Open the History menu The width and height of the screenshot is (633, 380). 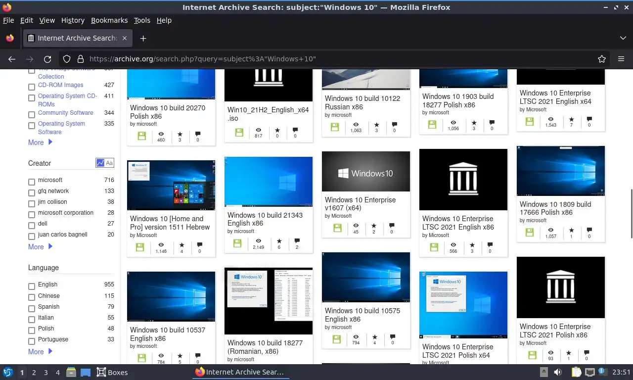[73, 20]
